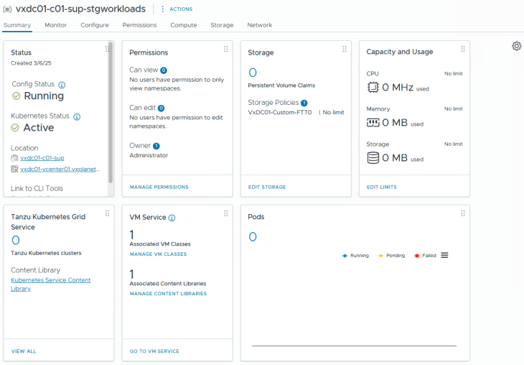Toggle Running series in Pods legend
The height and width of the screenshot is (365, 524).
[355, 256]
